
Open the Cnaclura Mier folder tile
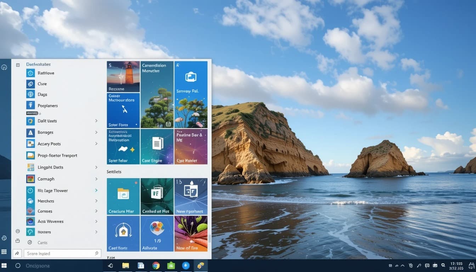point(123,197)
